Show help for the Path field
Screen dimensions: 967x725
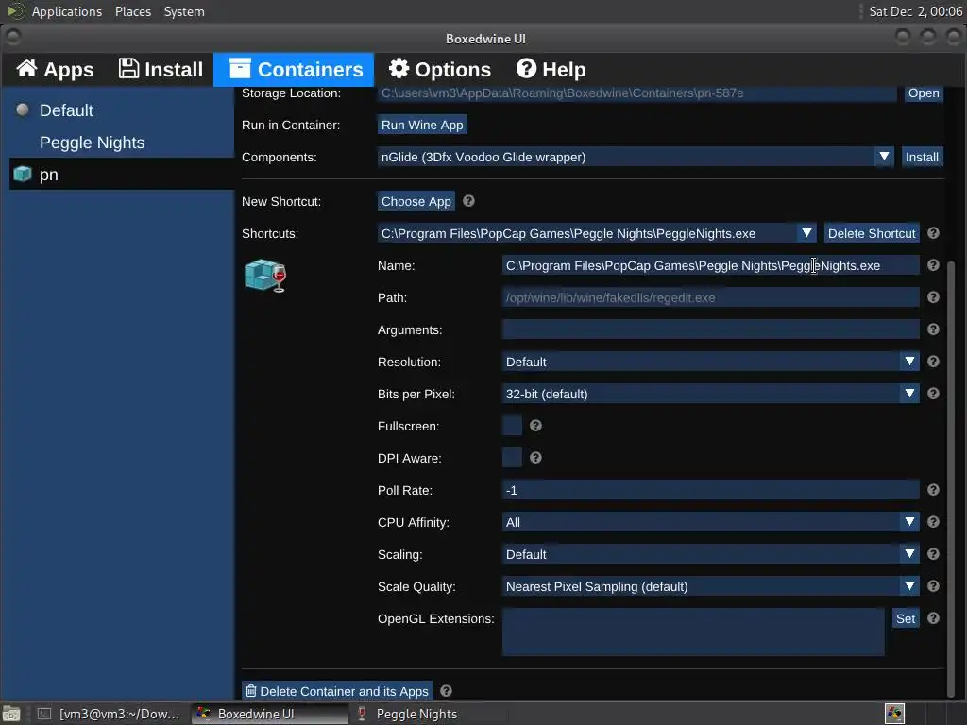pos(933,297)
